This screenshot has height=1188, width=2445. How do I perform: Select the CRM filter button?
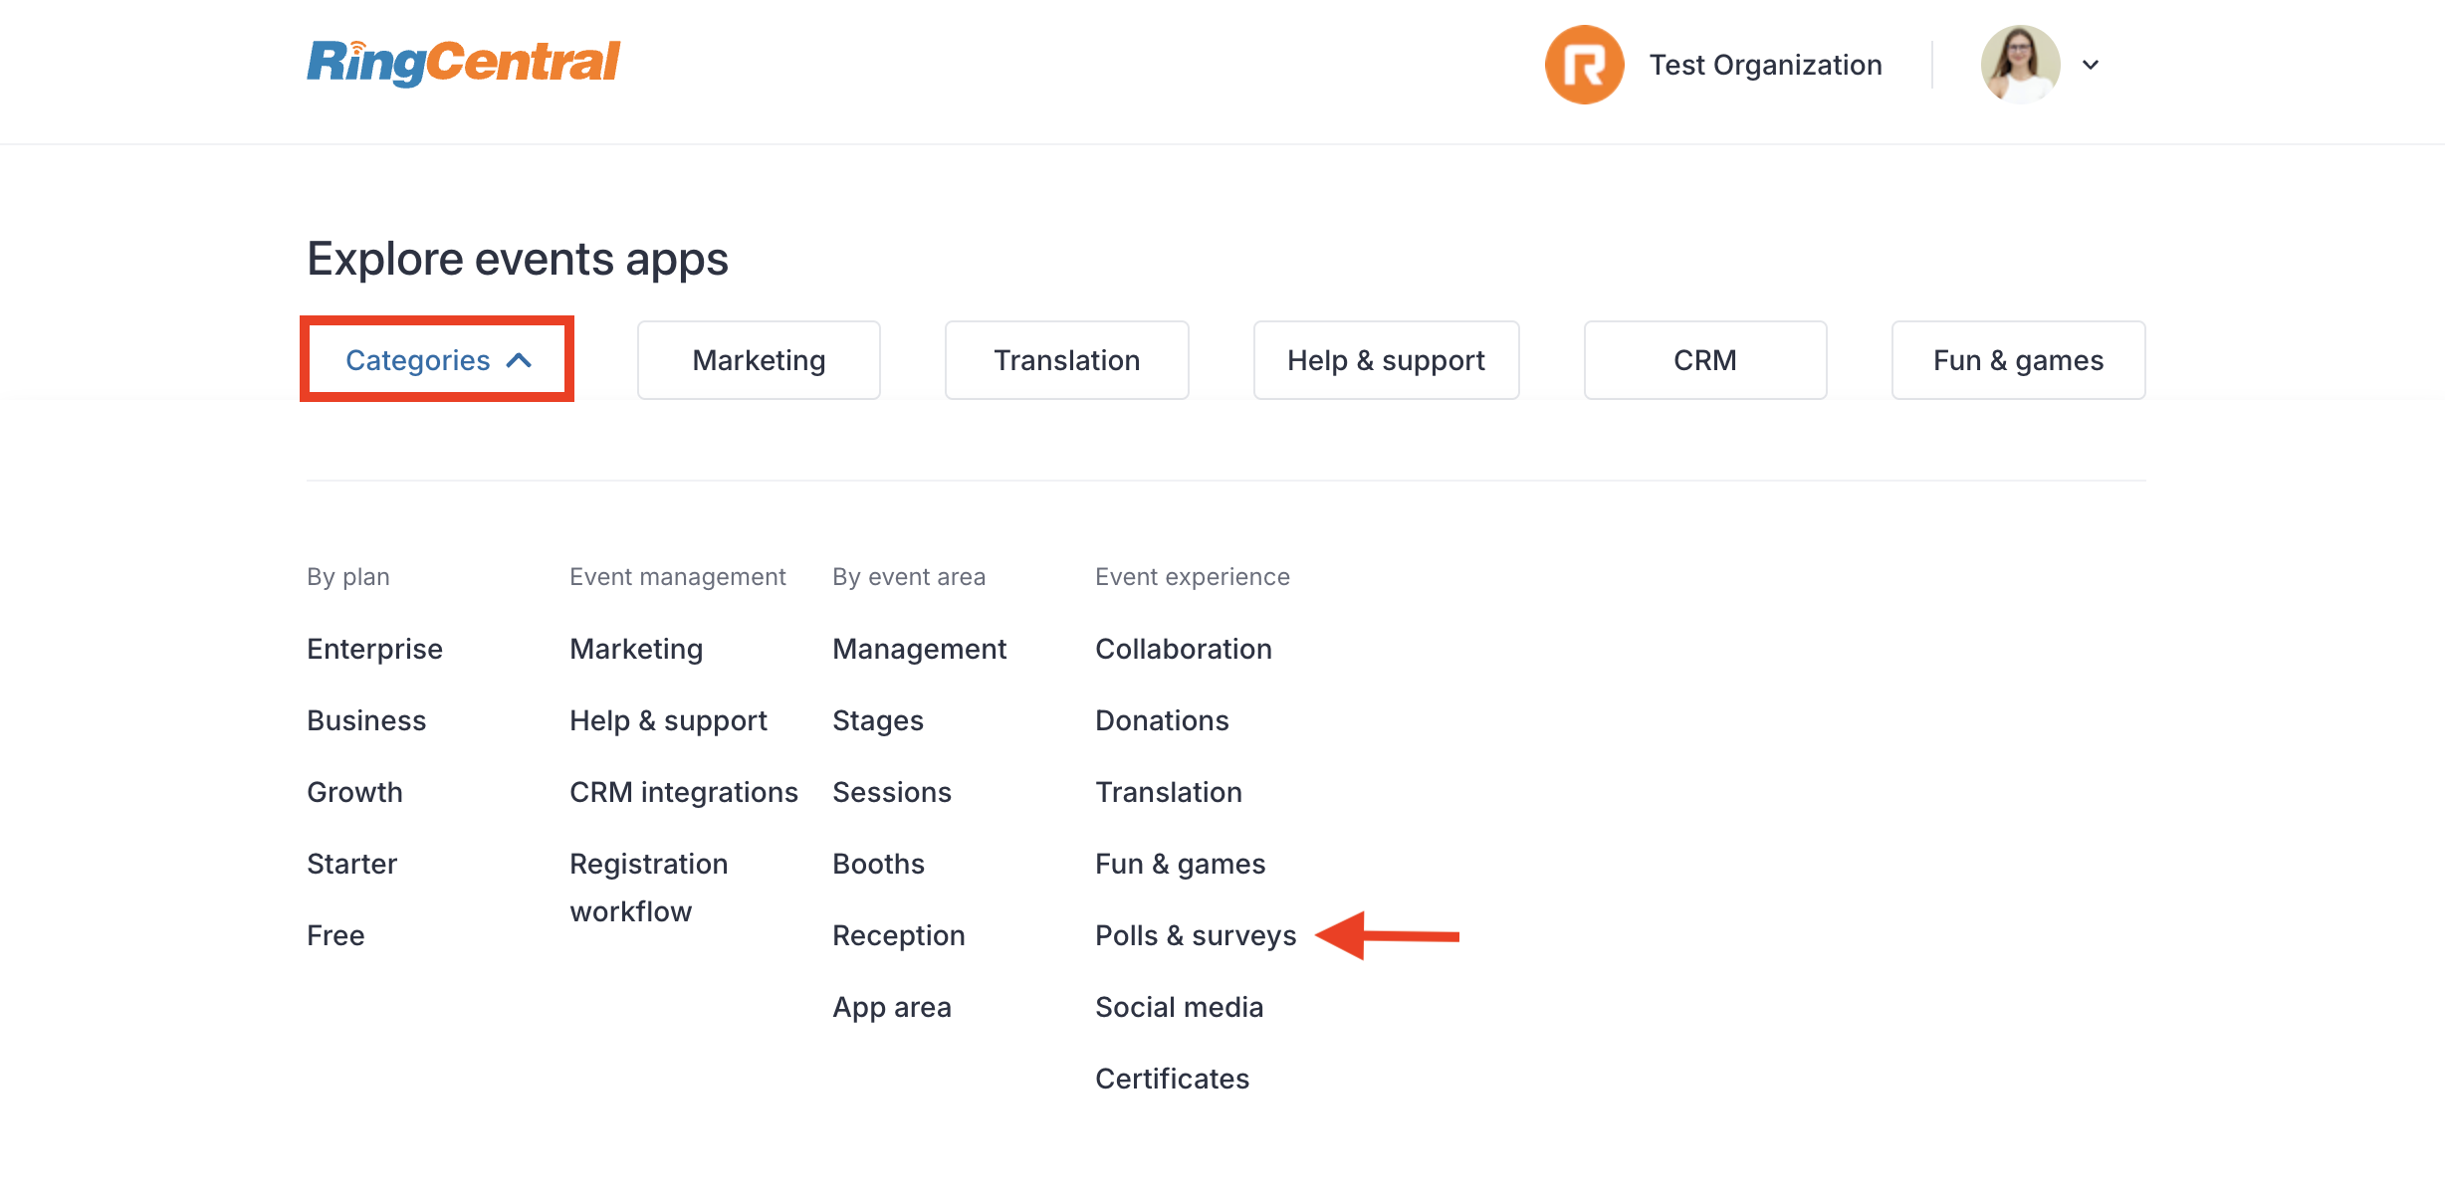pos(1705,360)
